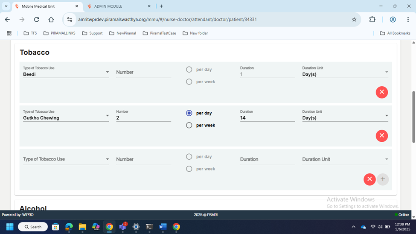Open Chrome three-dot menu

click(x=408, y=19)
